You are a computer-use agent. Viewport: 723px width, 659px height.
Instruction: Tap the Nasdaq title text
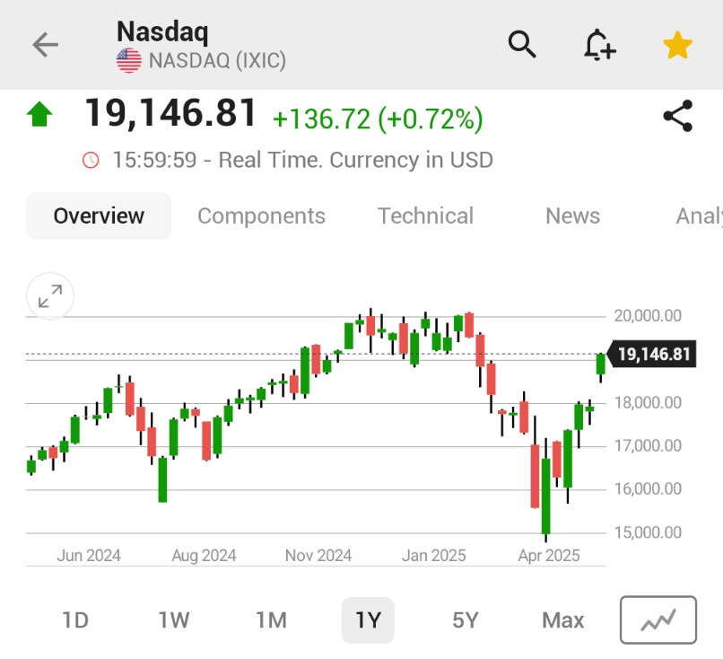(x=162, y=31)
